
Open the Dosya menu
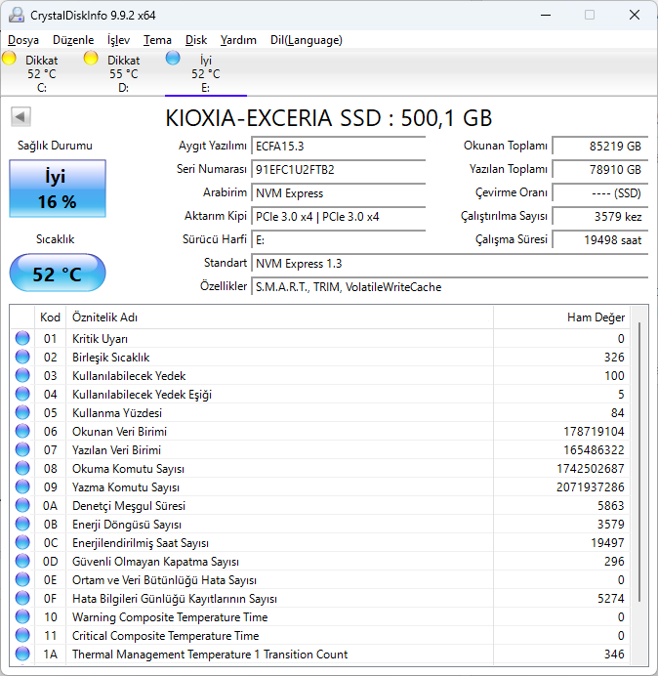coord(23,40)
